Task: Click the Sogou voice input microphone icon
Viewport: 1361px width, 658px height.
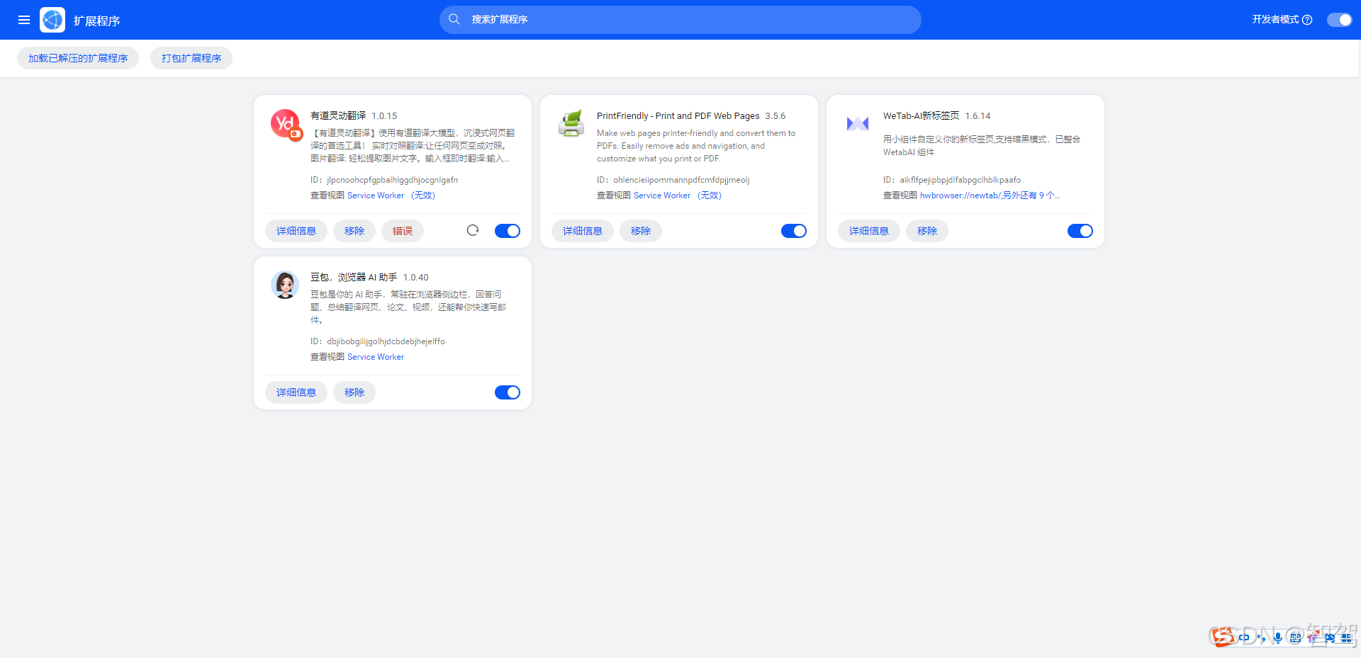Action: pyautogui.click(x=1277, y=637)
